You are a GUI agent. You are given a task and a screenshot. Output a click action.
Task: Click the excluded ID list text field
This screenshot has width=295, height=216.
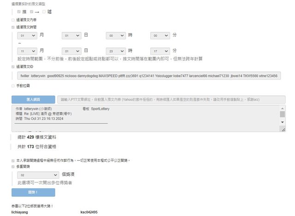148,76
